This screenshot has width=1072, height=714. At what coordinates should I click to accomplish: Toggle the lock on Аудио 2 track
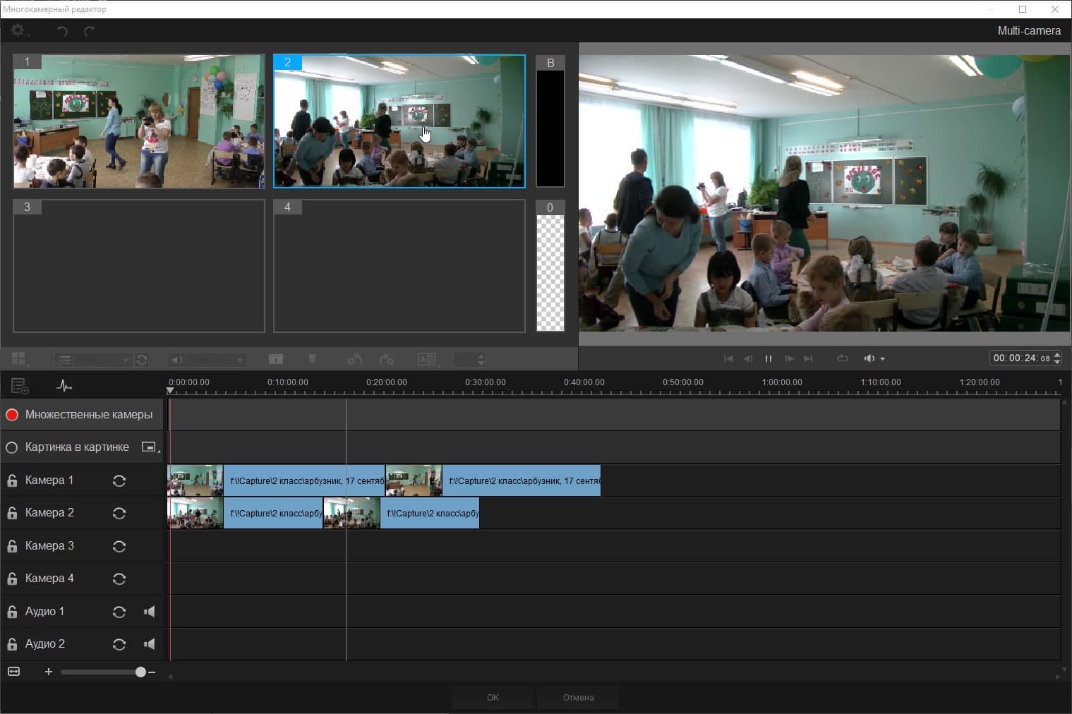point(12,644)
